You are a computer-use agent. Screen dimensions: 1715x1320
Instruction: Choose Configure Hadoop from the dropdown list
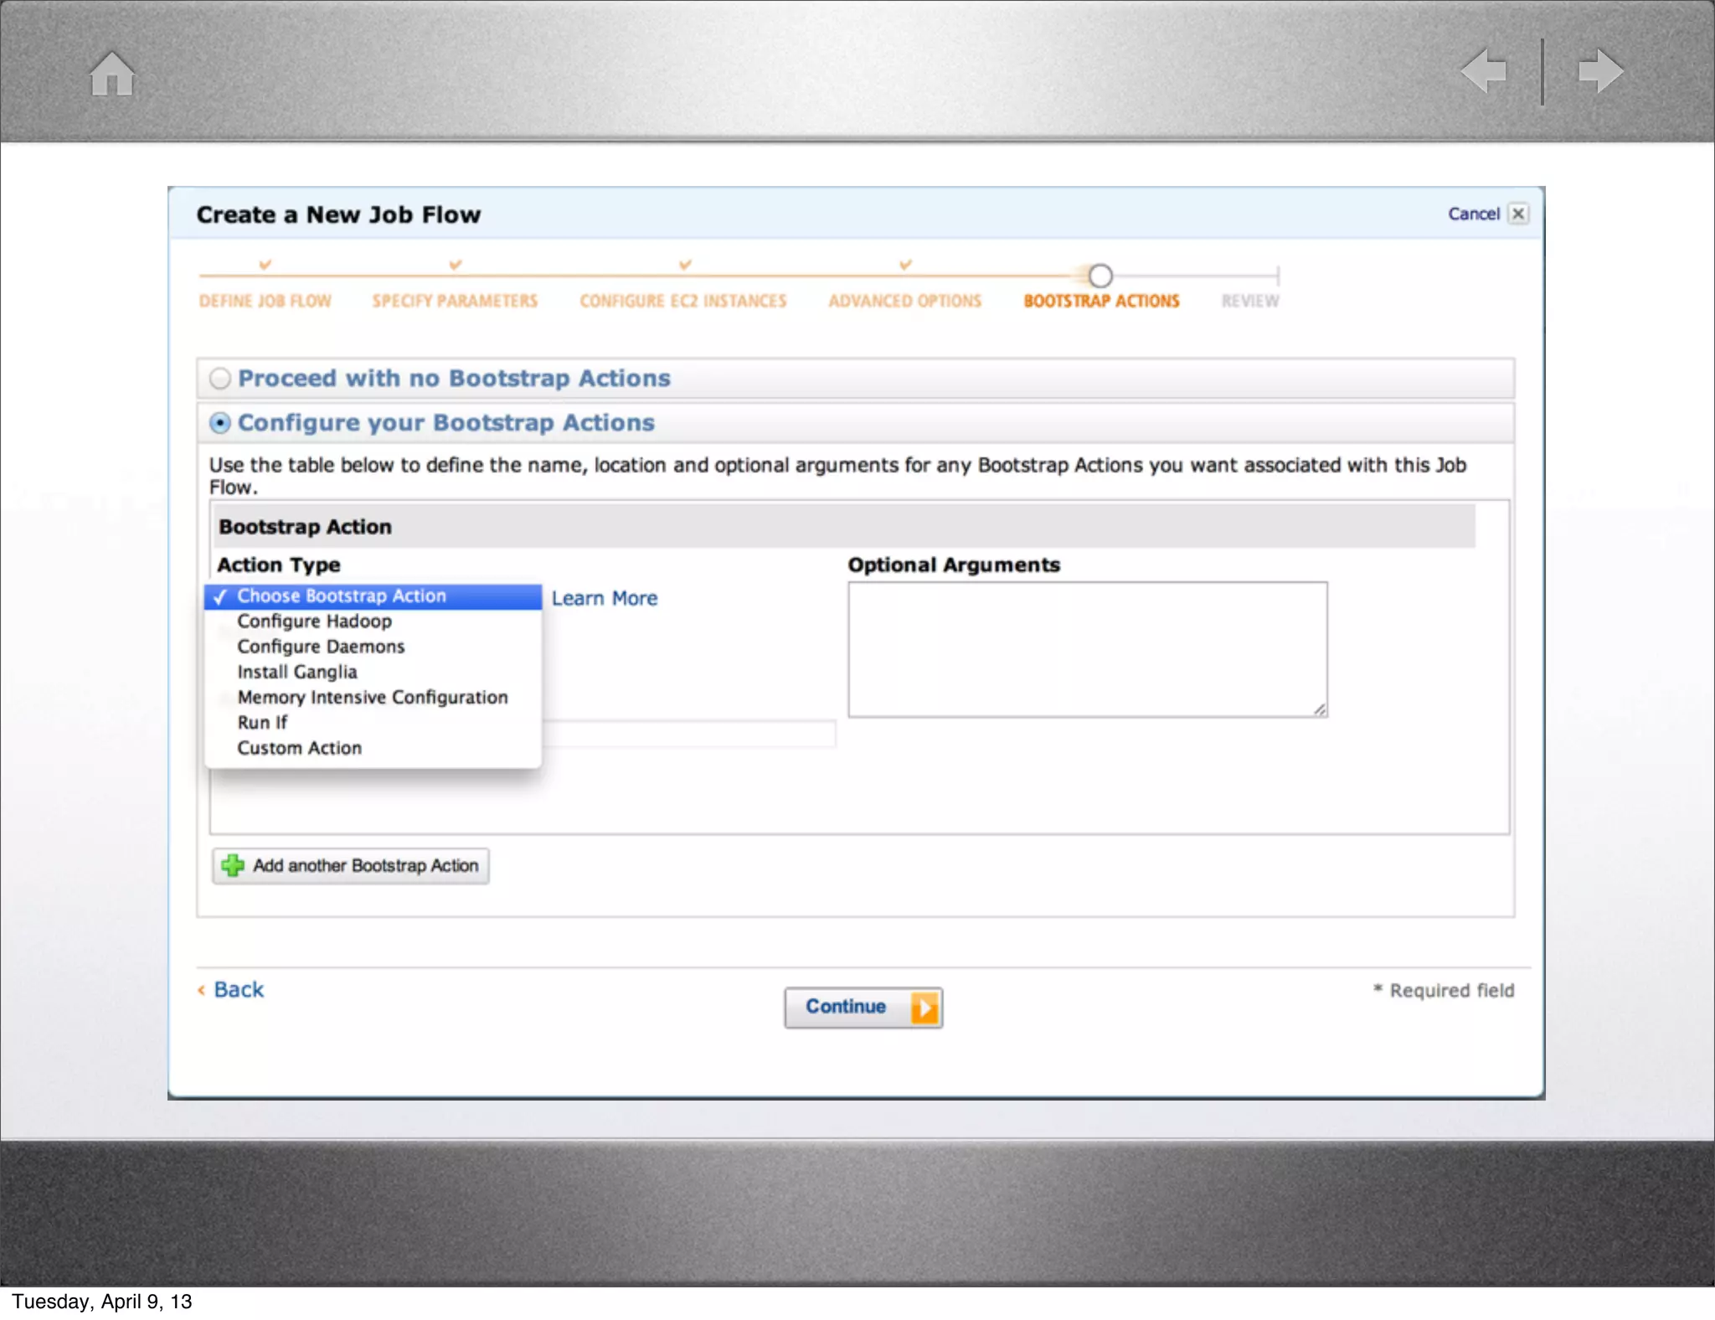[314, 621]
